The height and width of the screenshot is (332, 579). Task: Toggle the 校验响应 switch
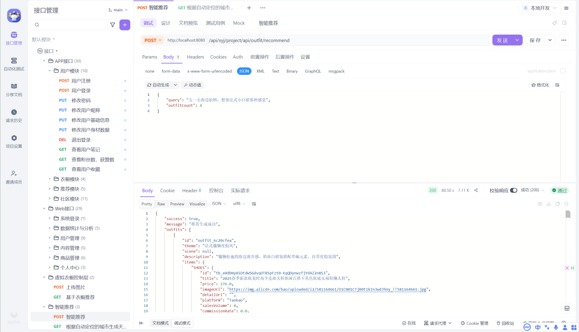pos(514,190)
